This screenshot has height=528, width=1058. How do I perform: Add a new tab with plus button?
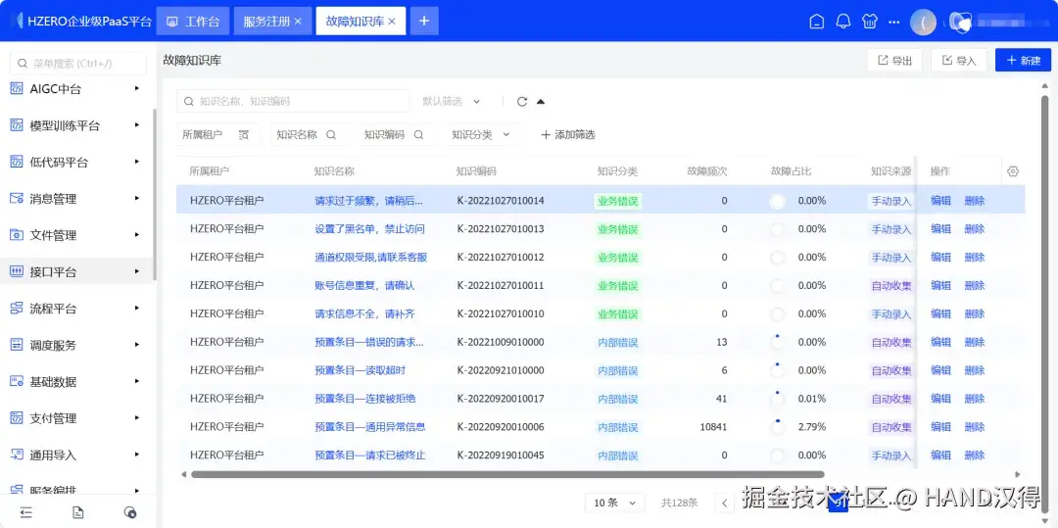tap(424, 21)
